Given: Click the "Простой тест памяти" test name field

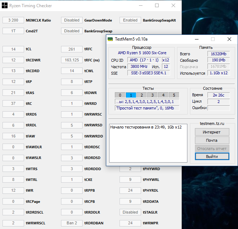Looking at the screenshot, I should [x=147, y=108].
